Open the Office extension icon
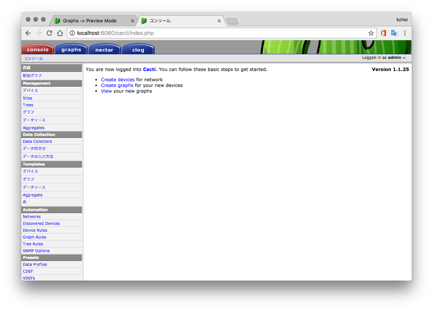 (x=383, y=33)
